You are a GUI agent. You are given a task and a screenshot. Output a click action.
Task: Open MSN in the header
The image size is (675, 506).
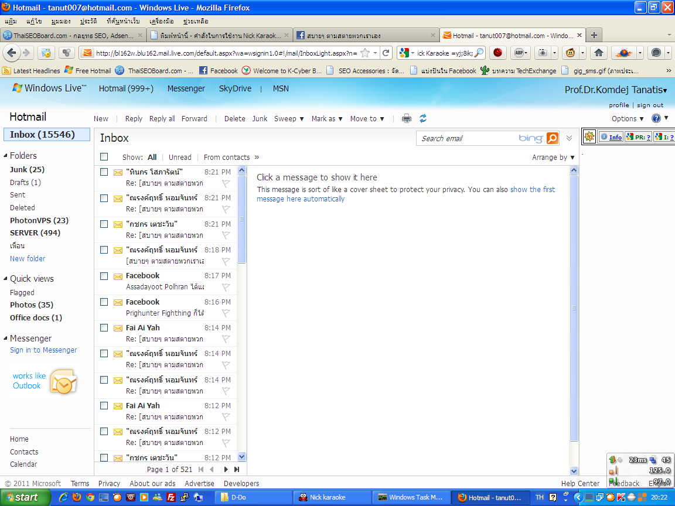[281, 88]
